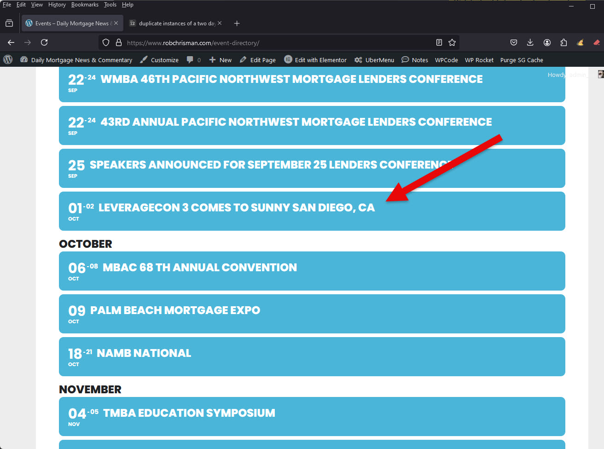Open WMBA 46th Pacific Northwest conference event
The height and width of the screenshot is (449, 604).
pos(312,84)
